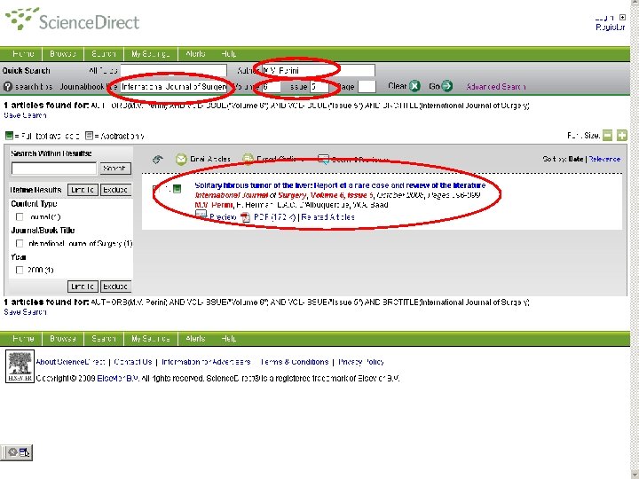Open Alerts in top green menu

[x=195, y=54]
